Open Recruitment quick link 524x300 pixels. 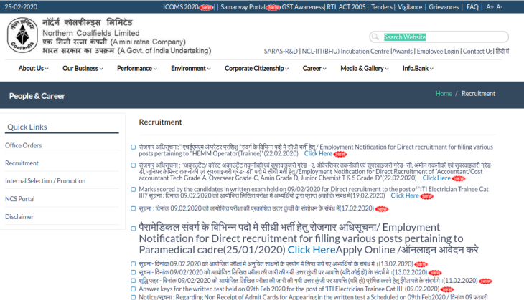coord(22,163)
